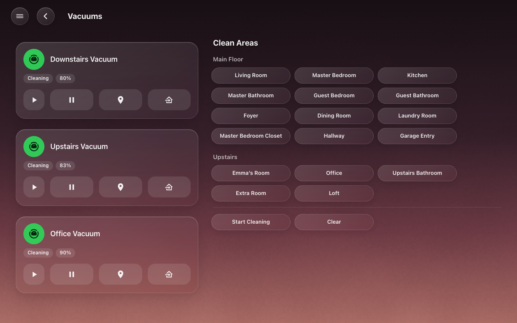
Task: Toggle the Master Bedroom Closet area
Action: click(x=251, y=136)
